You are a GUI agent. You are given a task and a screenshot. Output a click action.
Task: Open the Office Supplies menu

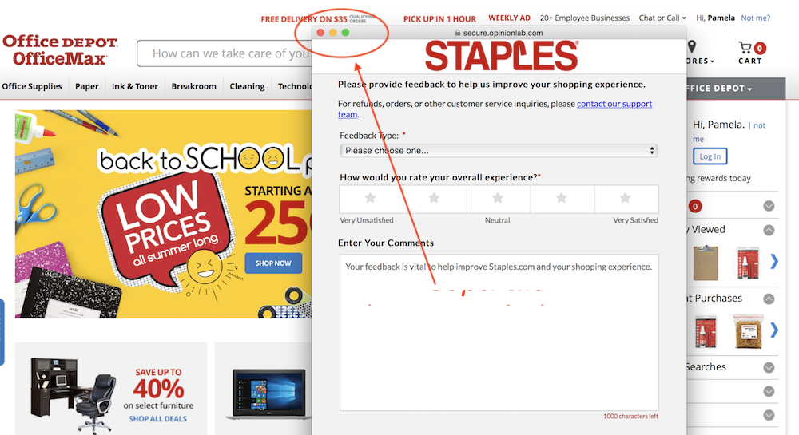point(32,86)
